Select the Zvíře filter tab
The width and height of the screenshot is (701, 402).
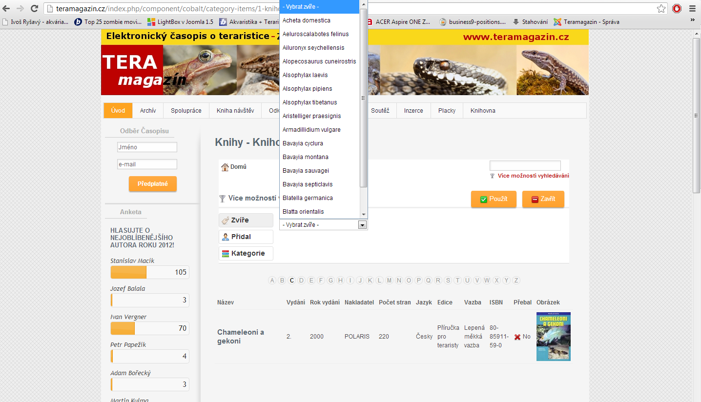(x=246, y=220)
